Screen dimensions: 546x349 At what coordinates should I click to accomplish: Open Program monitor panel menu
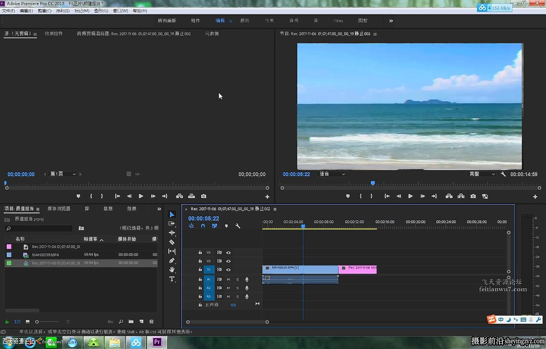375,34
